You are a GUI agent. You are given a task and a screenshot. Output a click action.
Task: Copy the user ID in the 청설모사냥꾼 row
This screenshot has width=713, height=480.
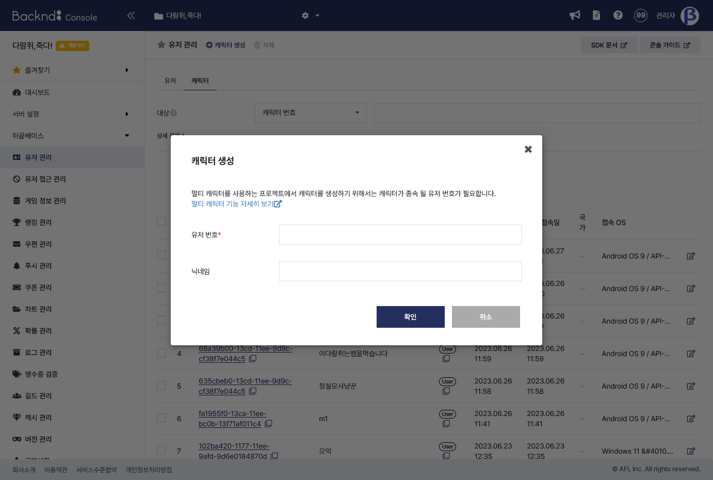(x=446, y=391)
